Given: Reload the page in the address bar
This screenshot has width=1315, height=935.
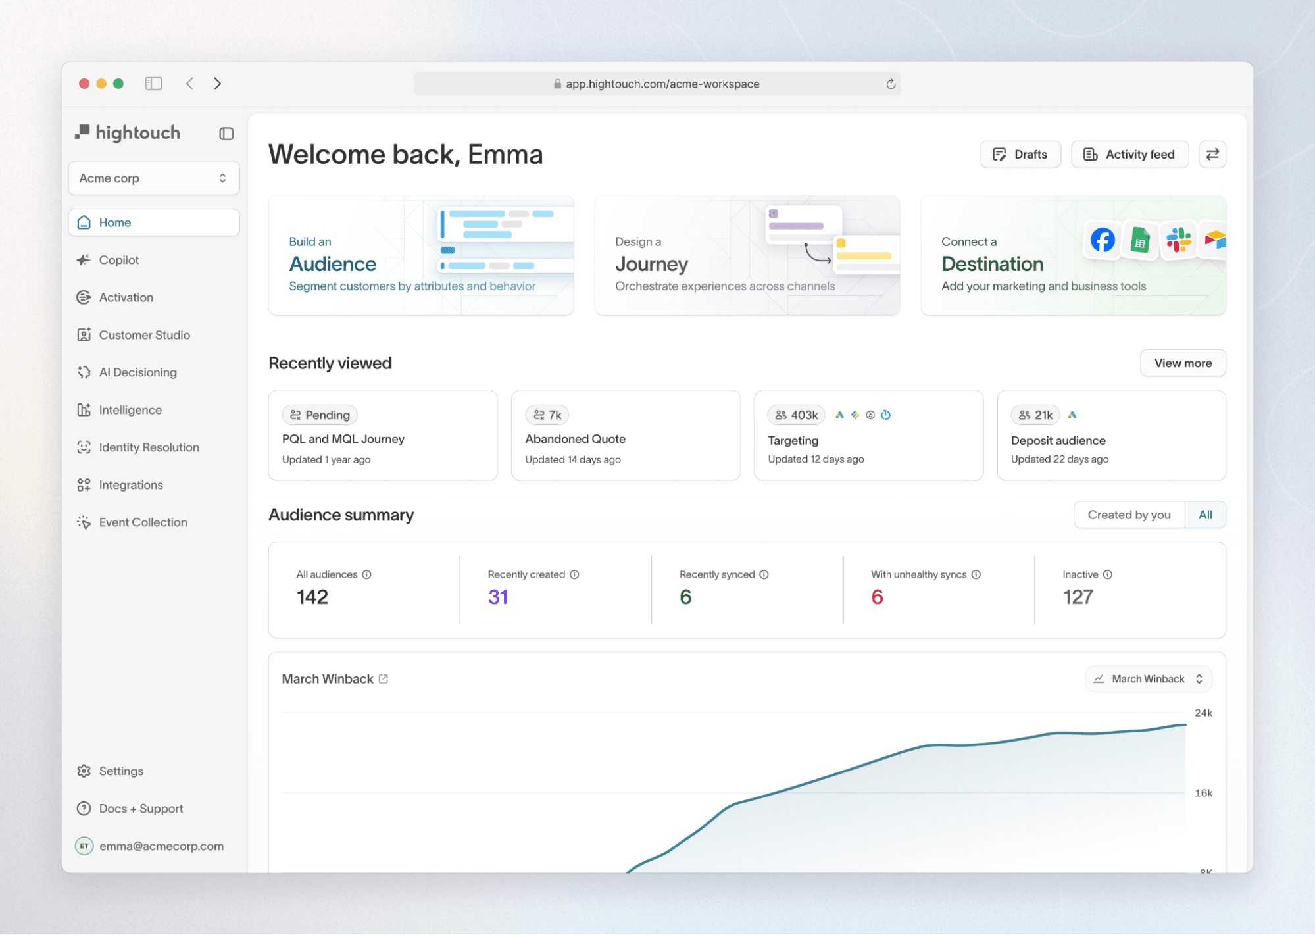Looking at the screenshot, I should tap(891, 84).
